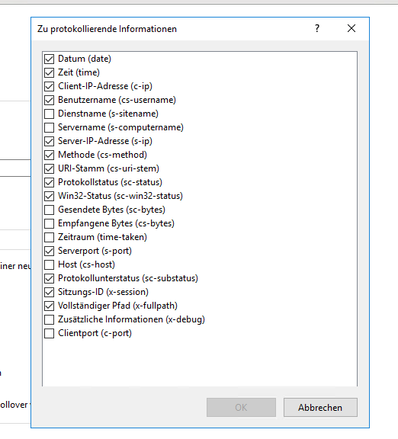Uncheck Benutzername (cs-username)
The height and width of the screenshot is (439, 398).
point(50,100)
